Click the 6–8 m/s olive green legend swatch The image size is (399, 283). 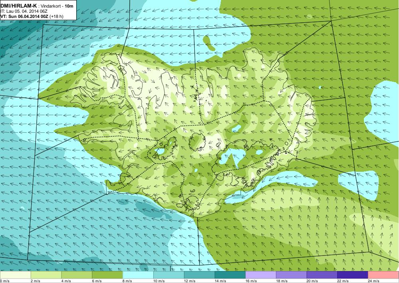(107, 275)
